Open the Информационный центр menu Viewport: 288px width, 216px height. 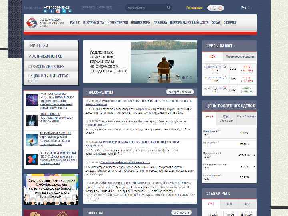click(x=189, y=22)
